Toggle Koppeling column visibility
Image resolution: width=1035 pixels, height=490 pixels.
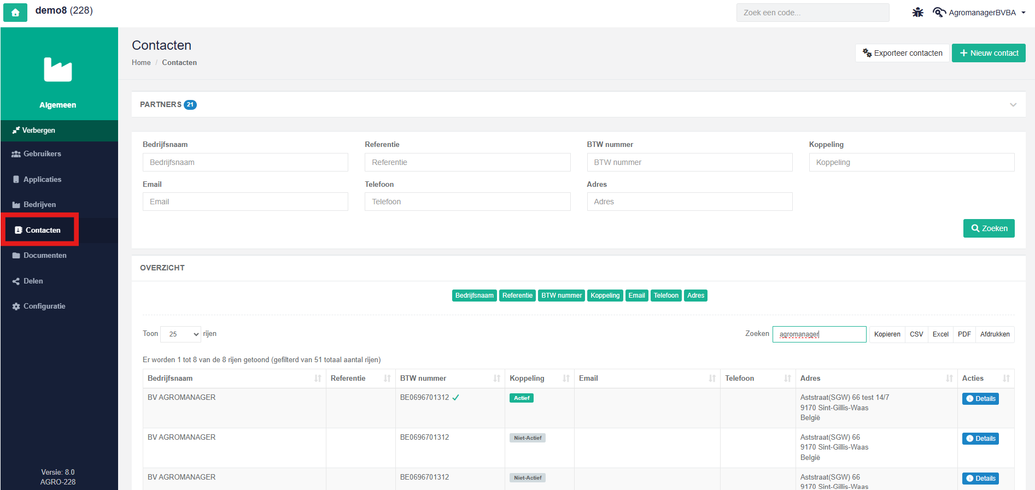605,296
